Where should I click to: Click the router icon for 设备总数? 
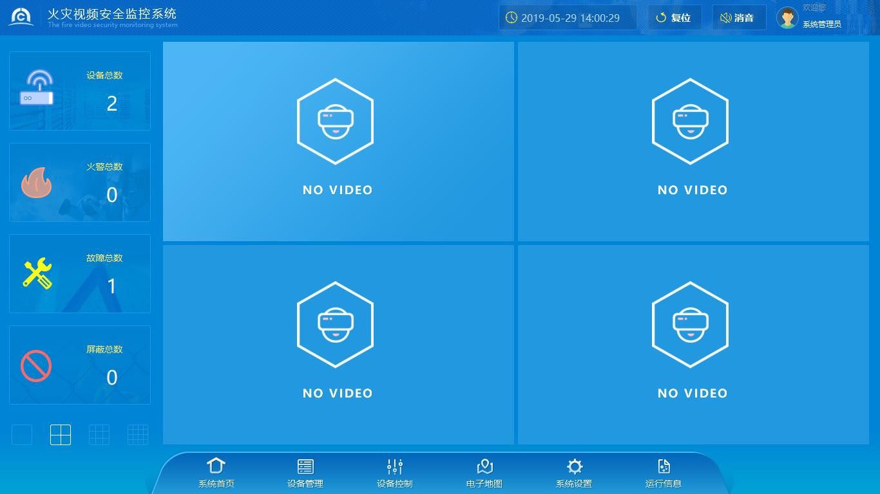coord(37,89)
